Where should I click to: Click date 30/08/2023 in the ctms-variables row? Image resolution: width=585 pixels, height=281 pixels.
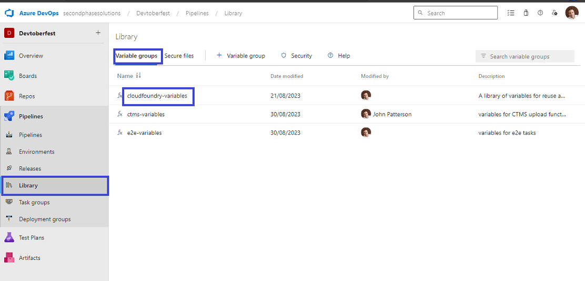286,114
